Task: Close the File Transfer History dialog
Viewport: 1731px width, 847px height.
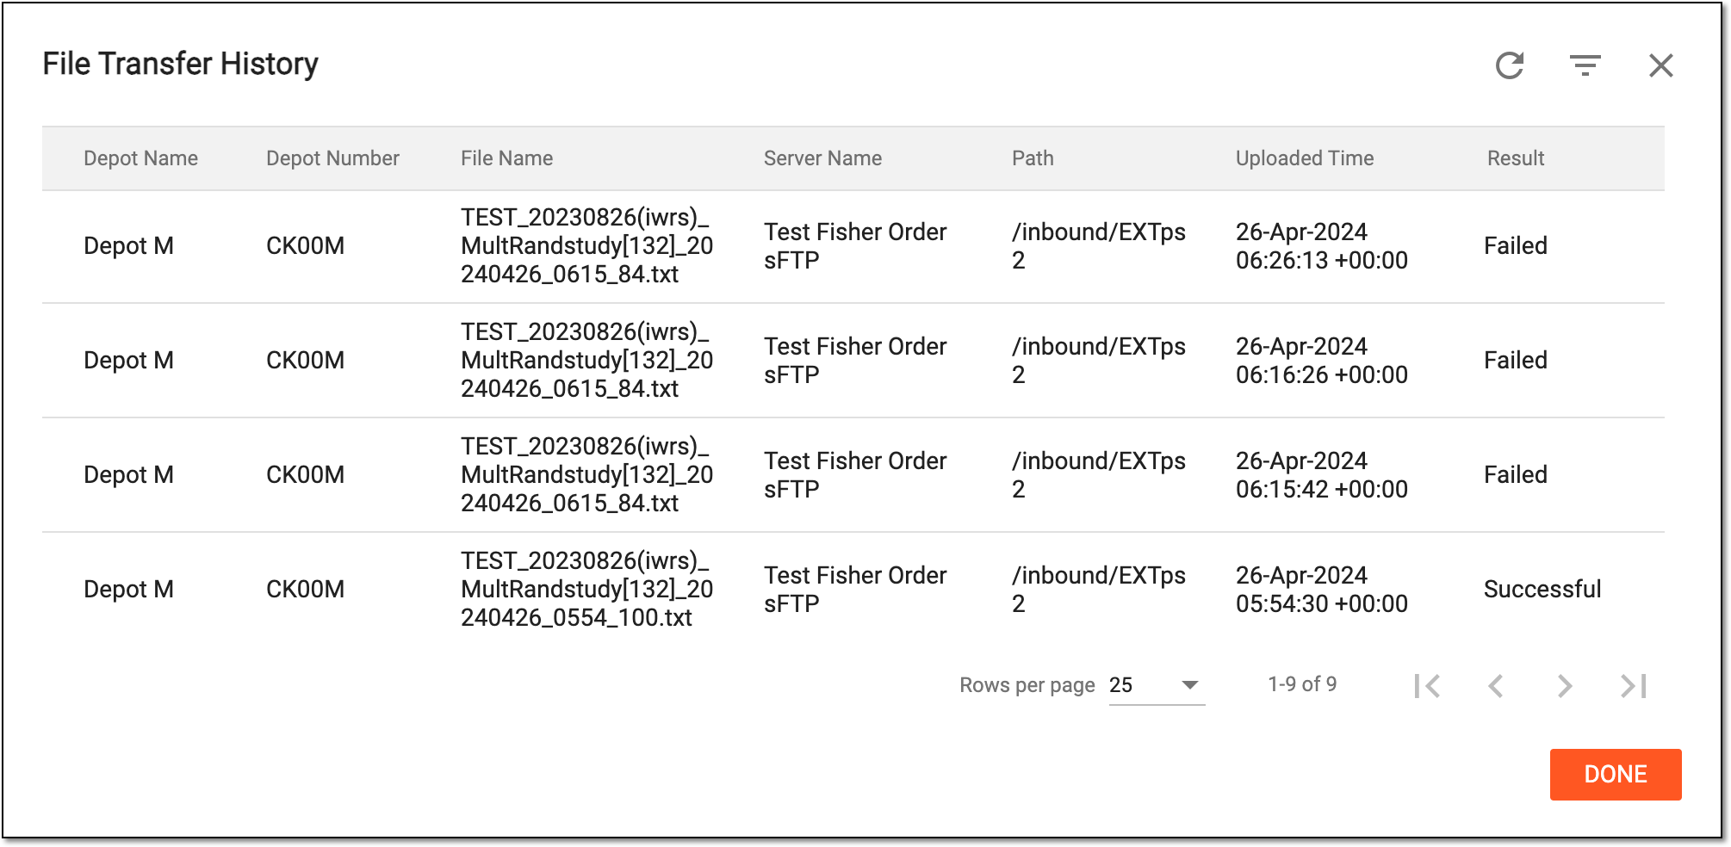Action: (1660, 65)
